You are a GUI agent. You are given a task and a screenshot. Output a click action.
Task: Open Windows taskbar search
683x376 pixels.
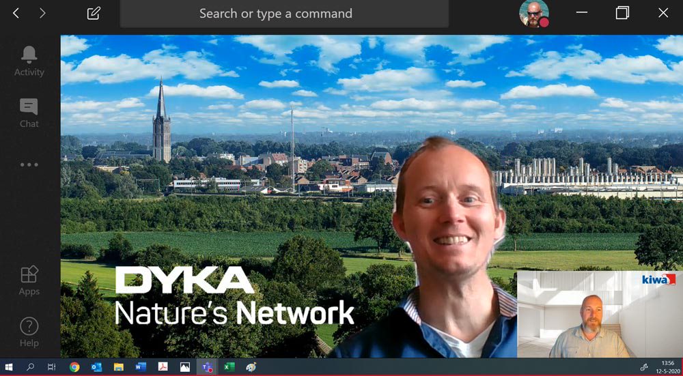point(30,367)
